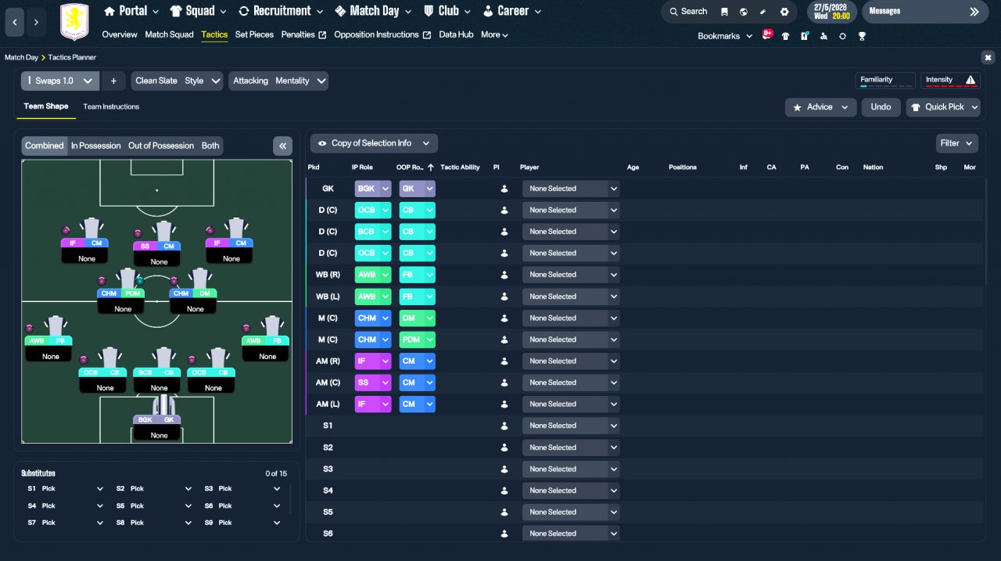This screenshot has height=561, width=1001.
Task: Switch to the Set Pieces tab
Action: [x=254, y=34]
